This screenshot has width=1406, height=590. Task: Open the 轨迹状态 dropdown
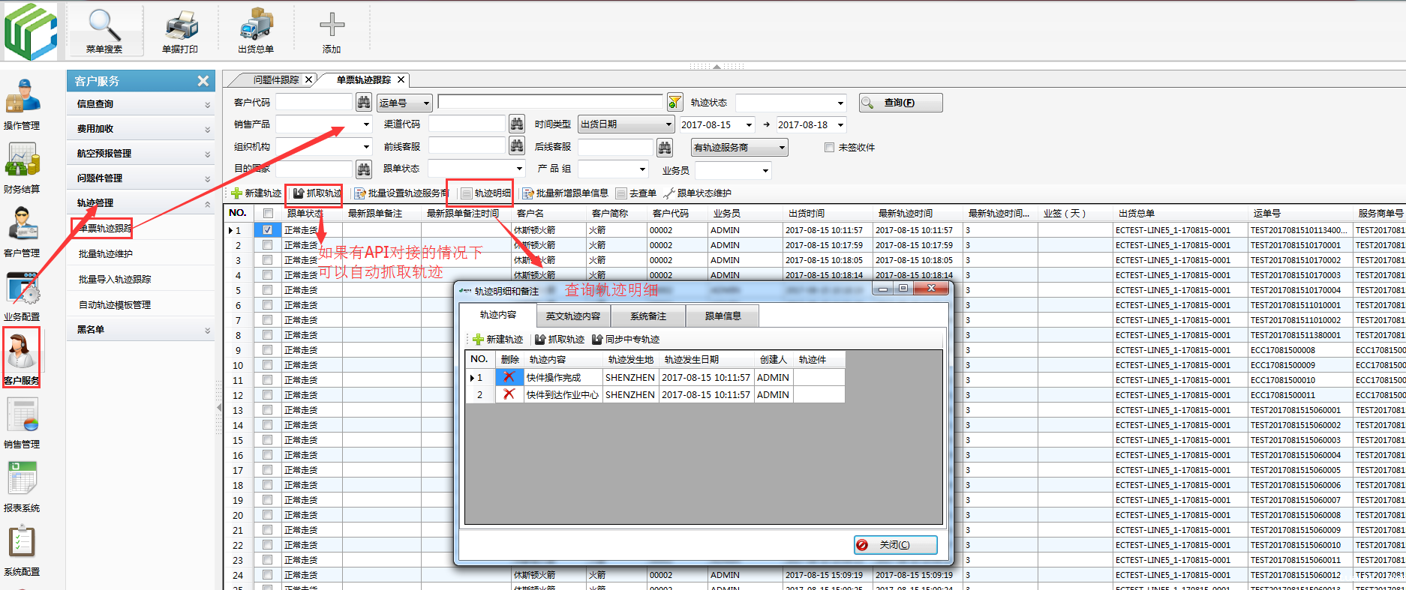(x=840, y=103)
